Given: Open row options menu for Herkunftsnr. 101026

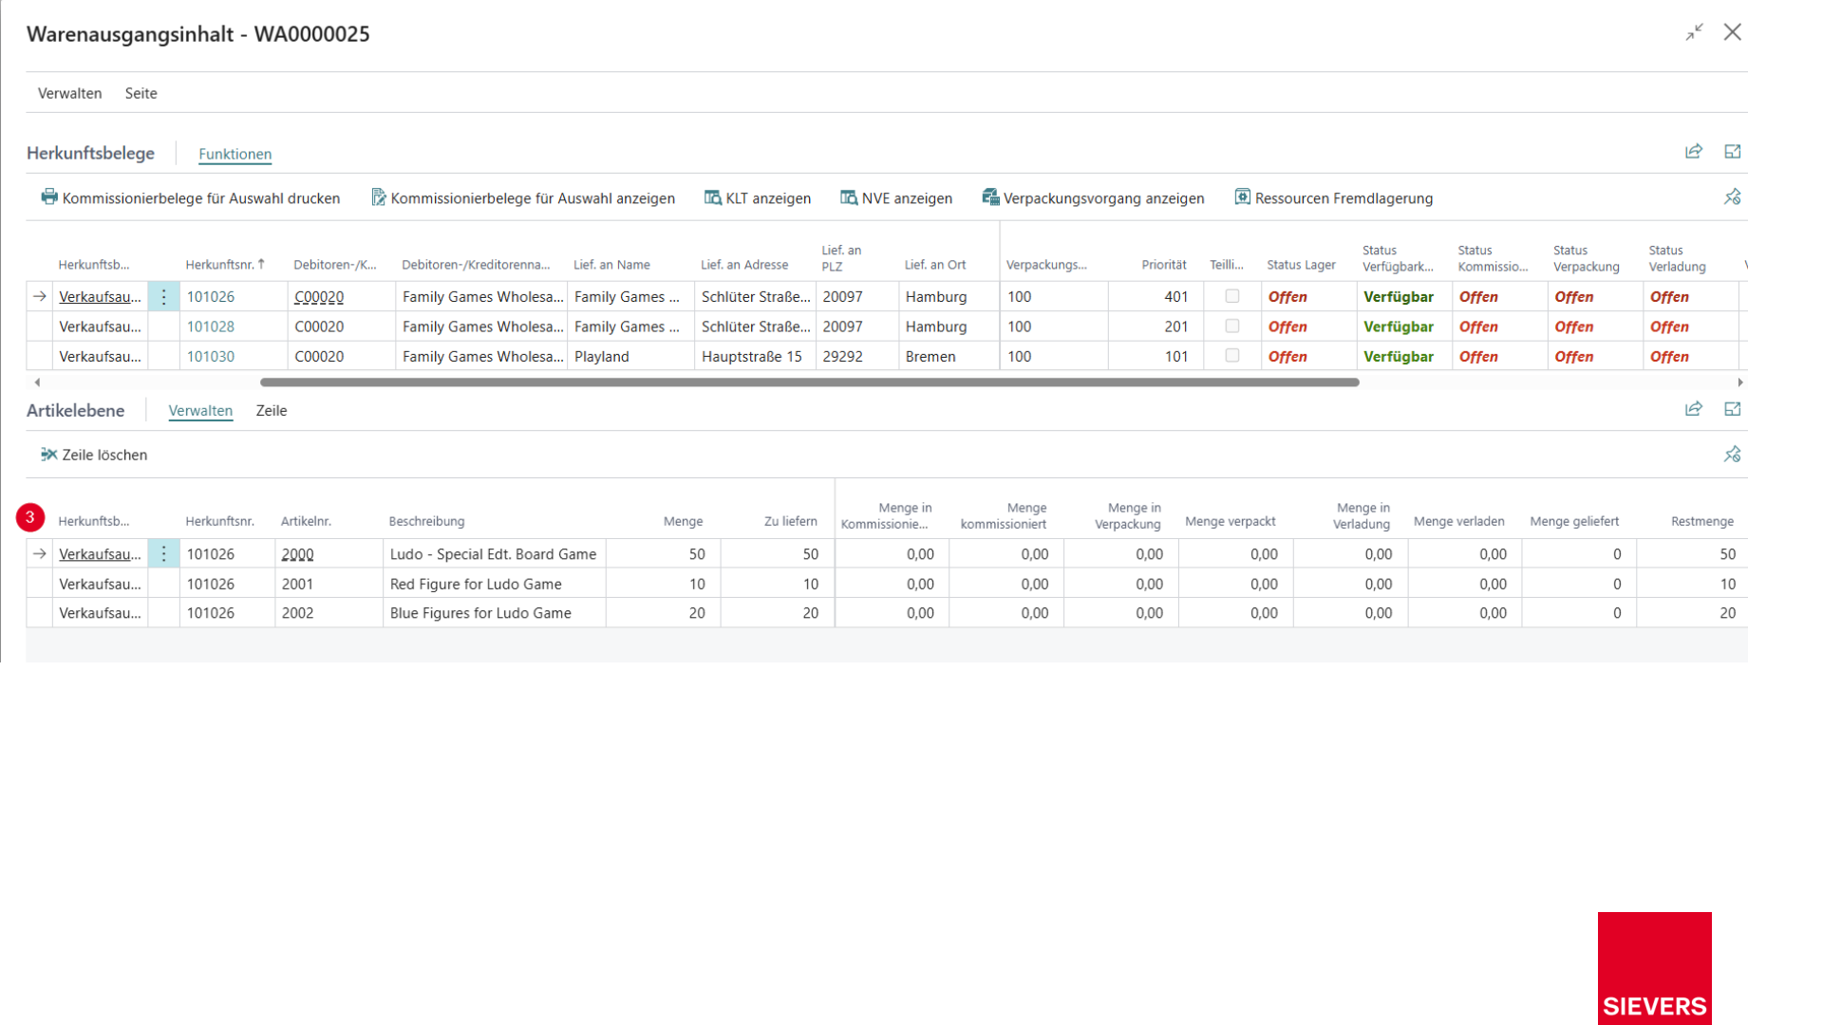Looking at the screenshot, I should [163, 297].
